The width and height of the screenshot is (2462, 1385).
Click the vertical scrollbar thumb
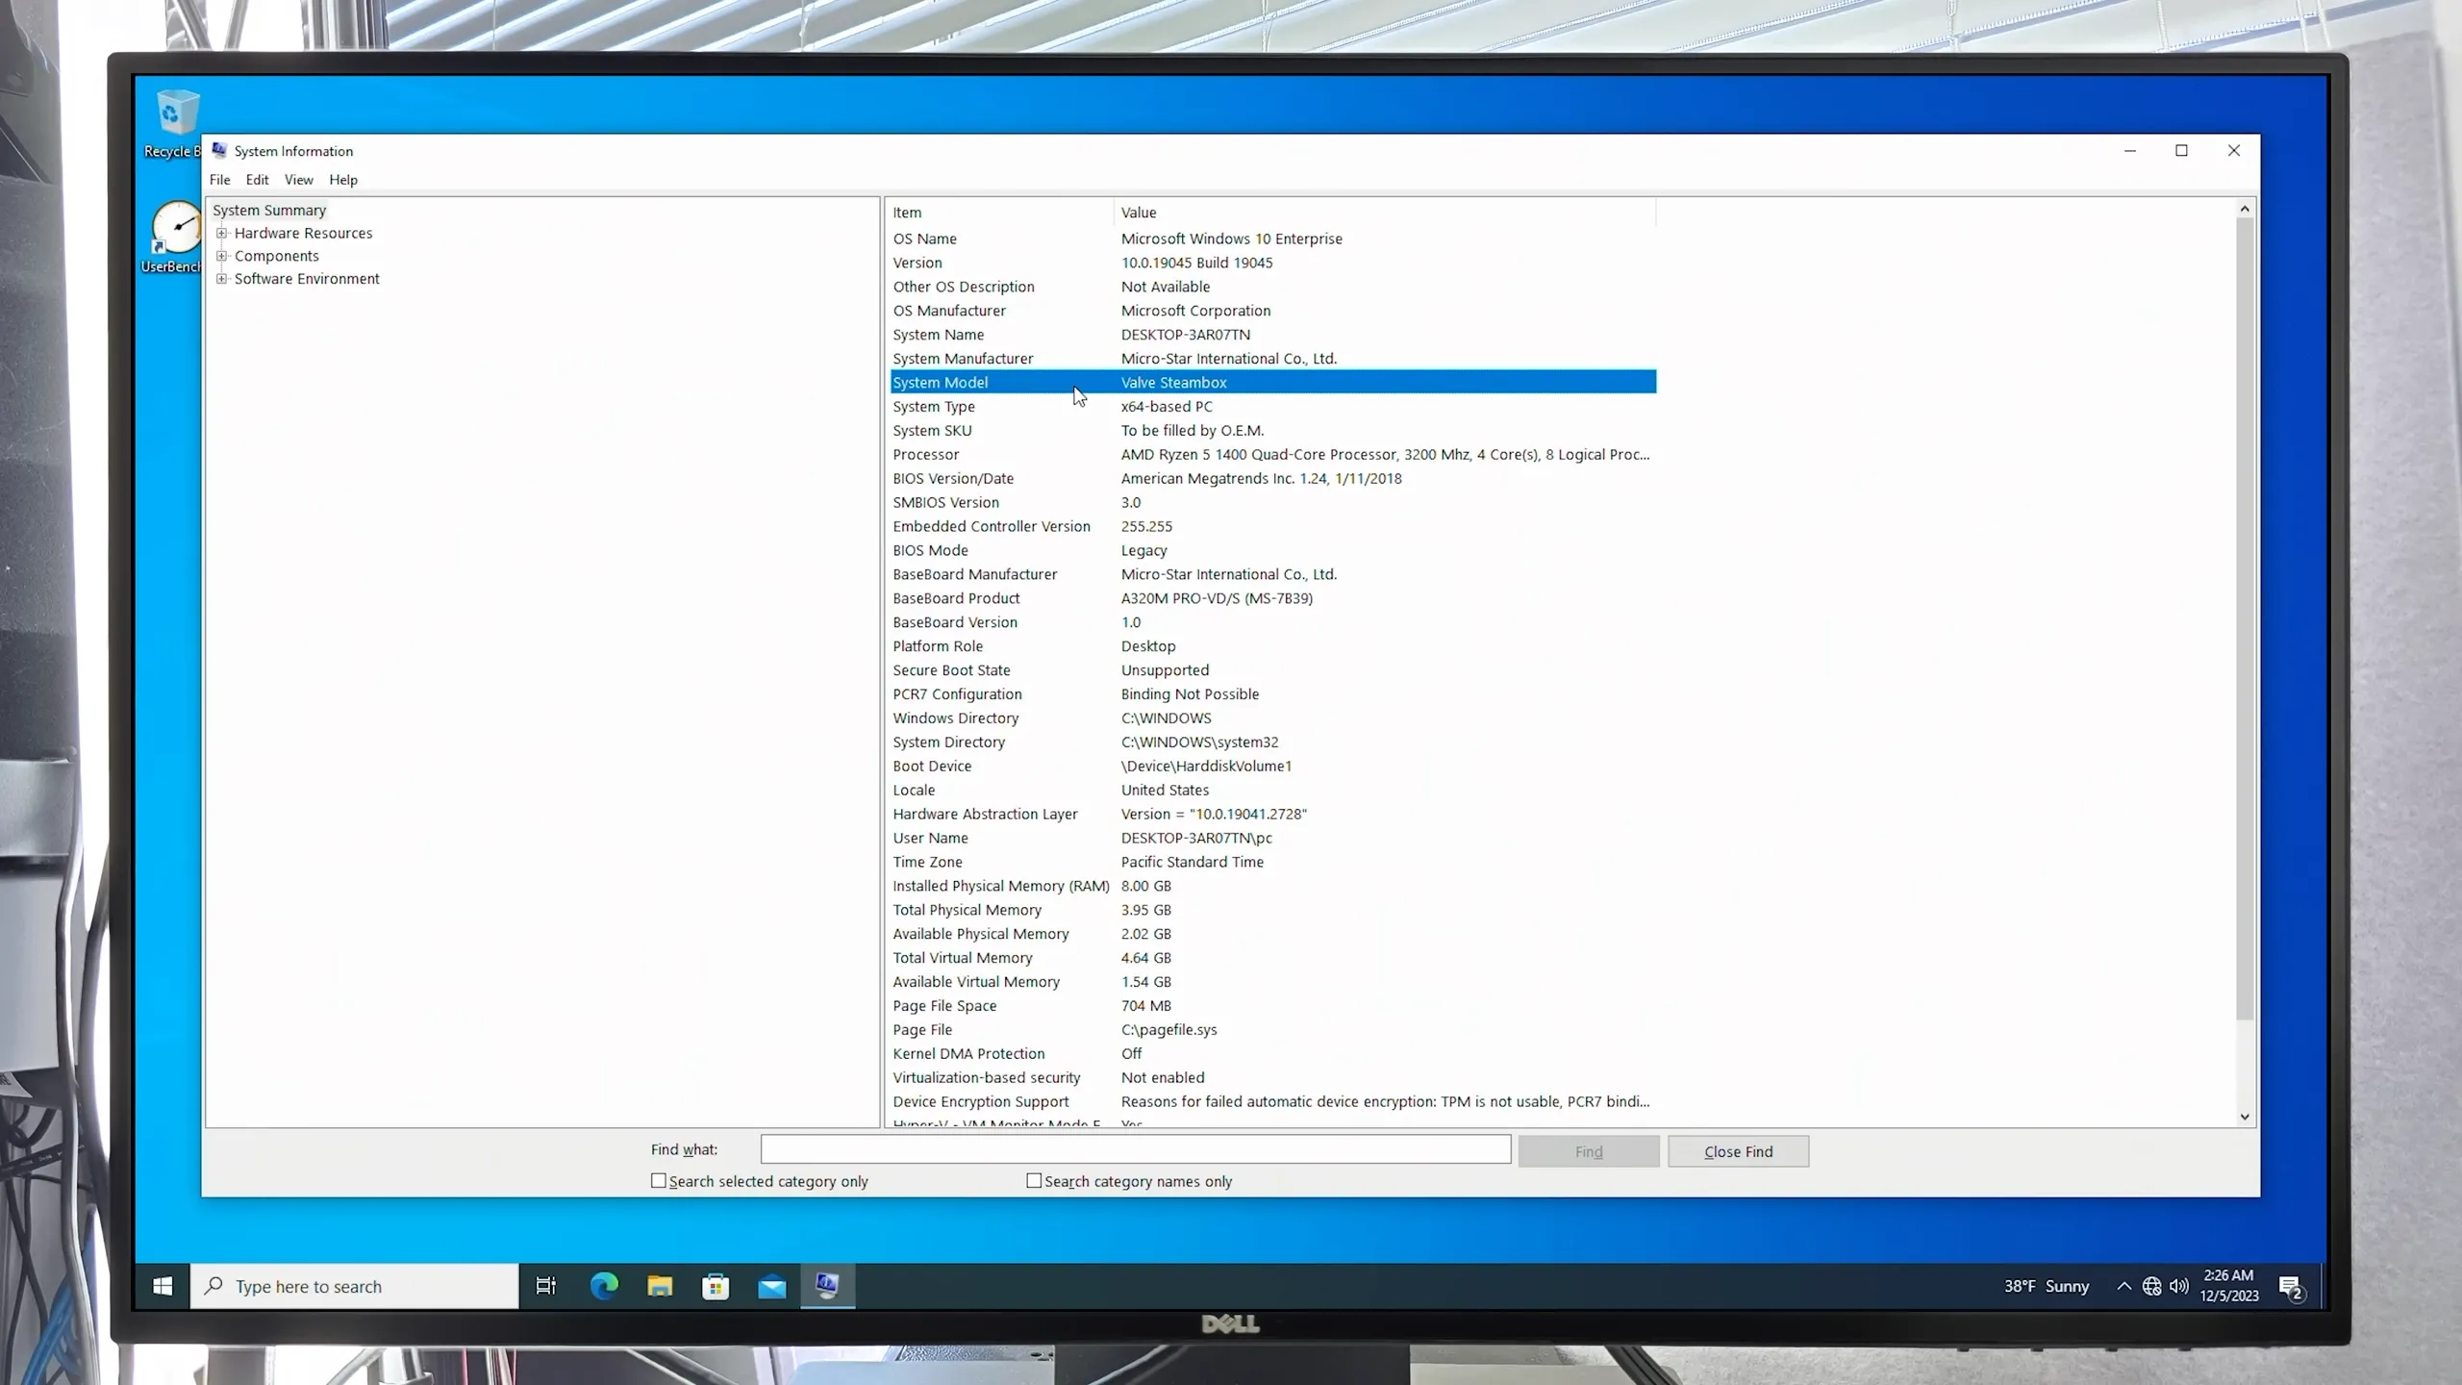2245,619
